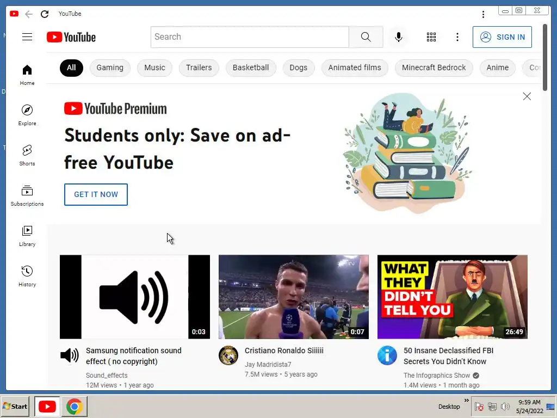557x418 pixels.
Task: Open Subscriptions in the sidebar
Action: pos(27,195)
